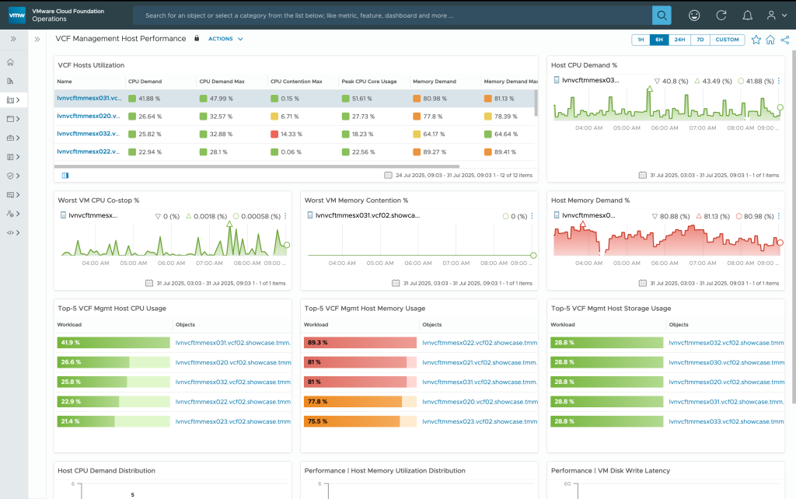Choose the 7D time range
This screenshot has width=796, height=499.
[700, 40]
